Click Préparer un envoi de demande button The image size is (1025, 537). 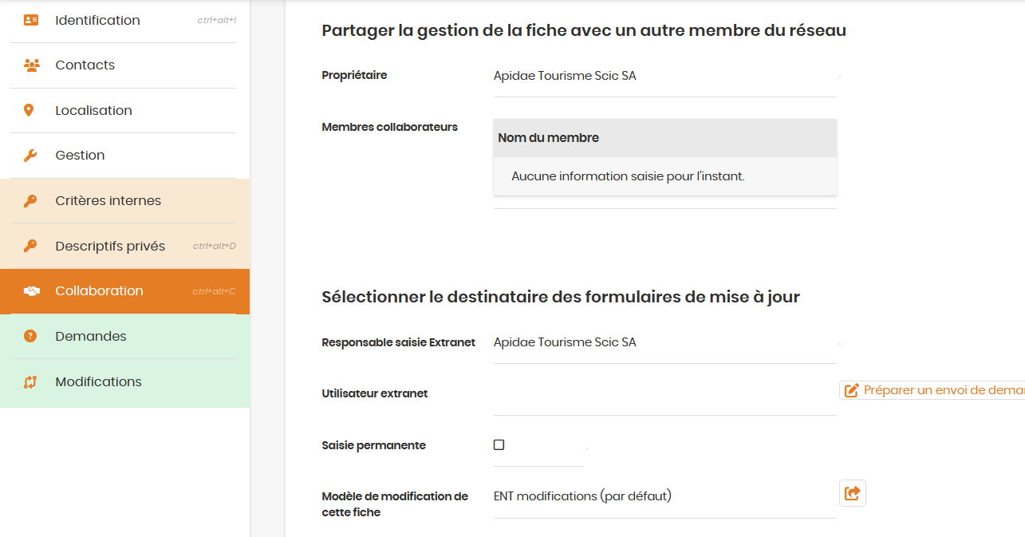(x=932, y=390)
